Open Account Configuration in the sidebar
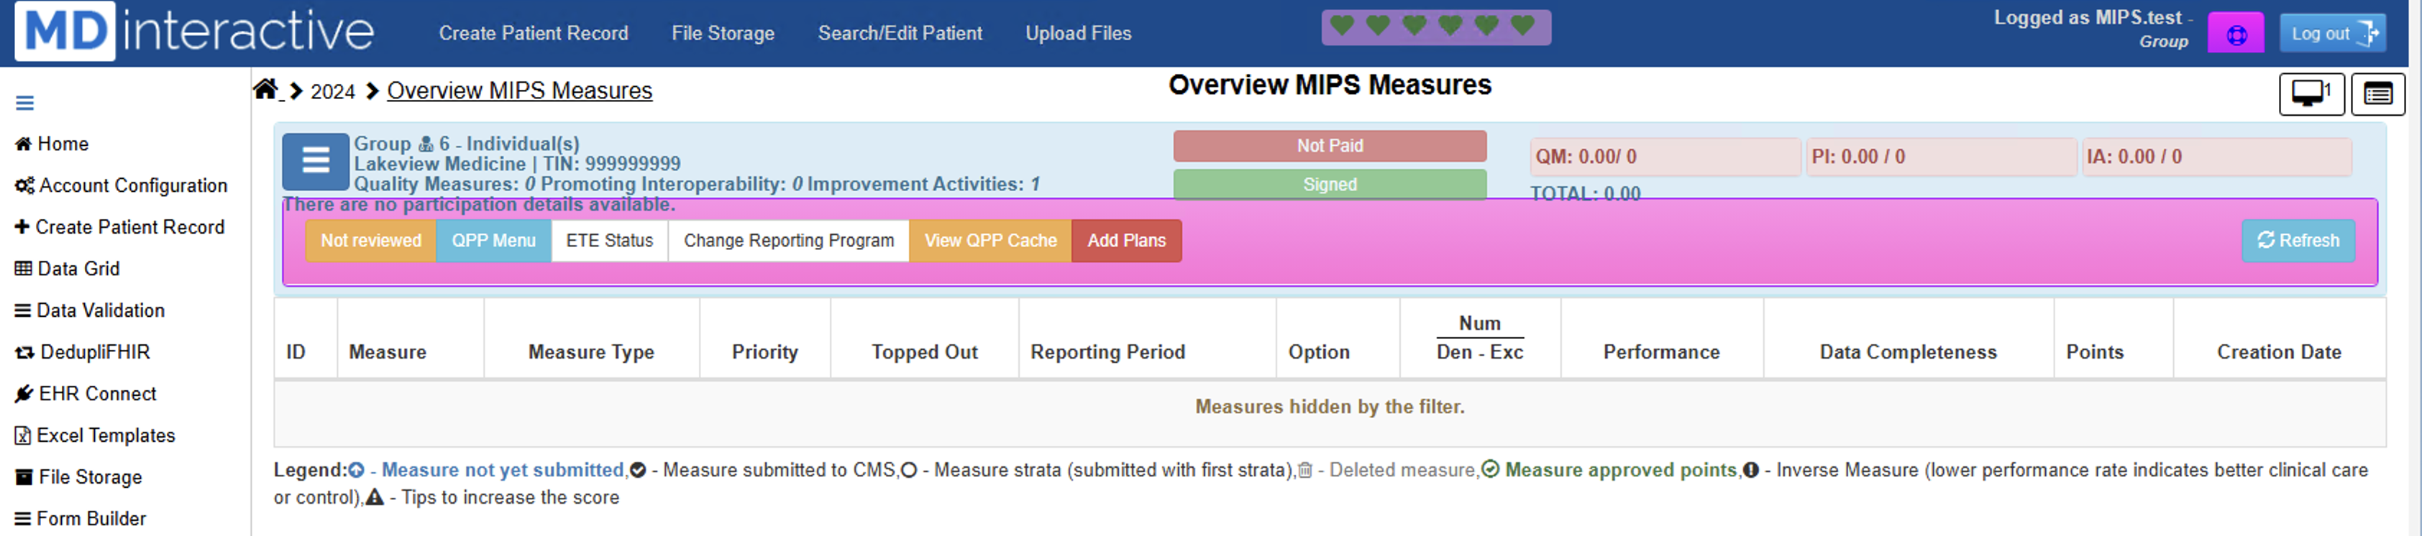 [x=122, y=185]
